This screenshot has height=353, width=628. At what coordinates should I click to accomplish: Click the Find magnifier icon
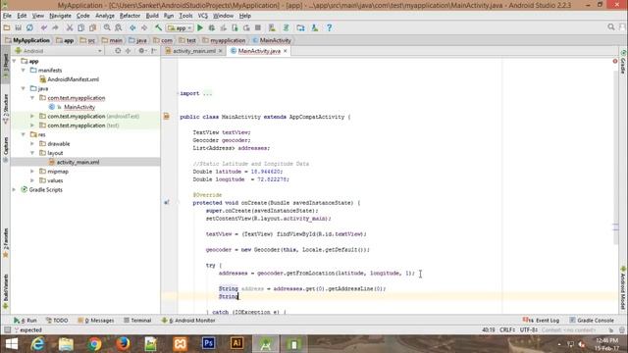click(x=107, y=27)
